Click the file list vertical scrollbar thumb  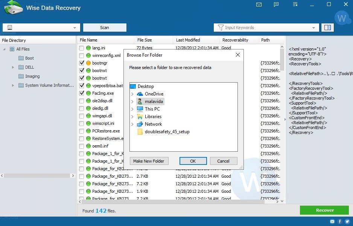(x=282, y=60)
